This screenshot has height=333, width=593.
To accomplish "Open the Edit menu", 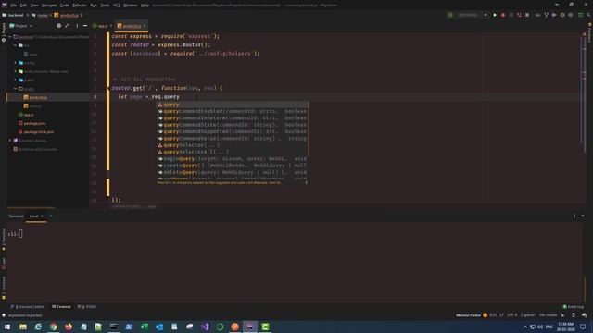I will point(23,6).
